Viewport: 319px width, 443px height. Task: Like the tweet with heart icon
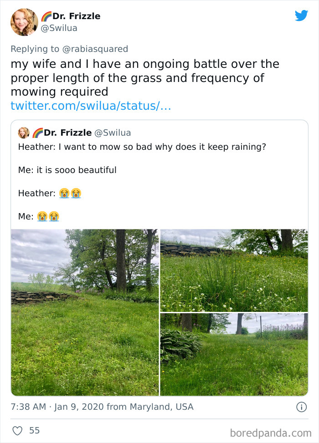pyautogui.click(x=18, y=430)
